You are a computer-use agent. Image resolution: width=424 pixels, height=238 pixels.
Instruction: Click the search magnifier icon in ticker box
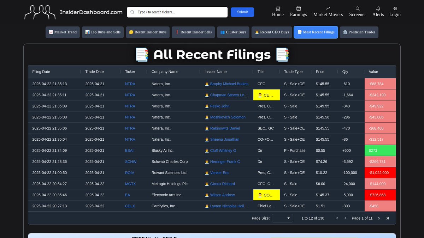[132, 12]
